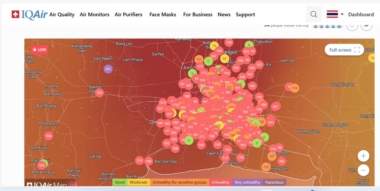
Task: Open the Support menu item
Action: point(245,15)
